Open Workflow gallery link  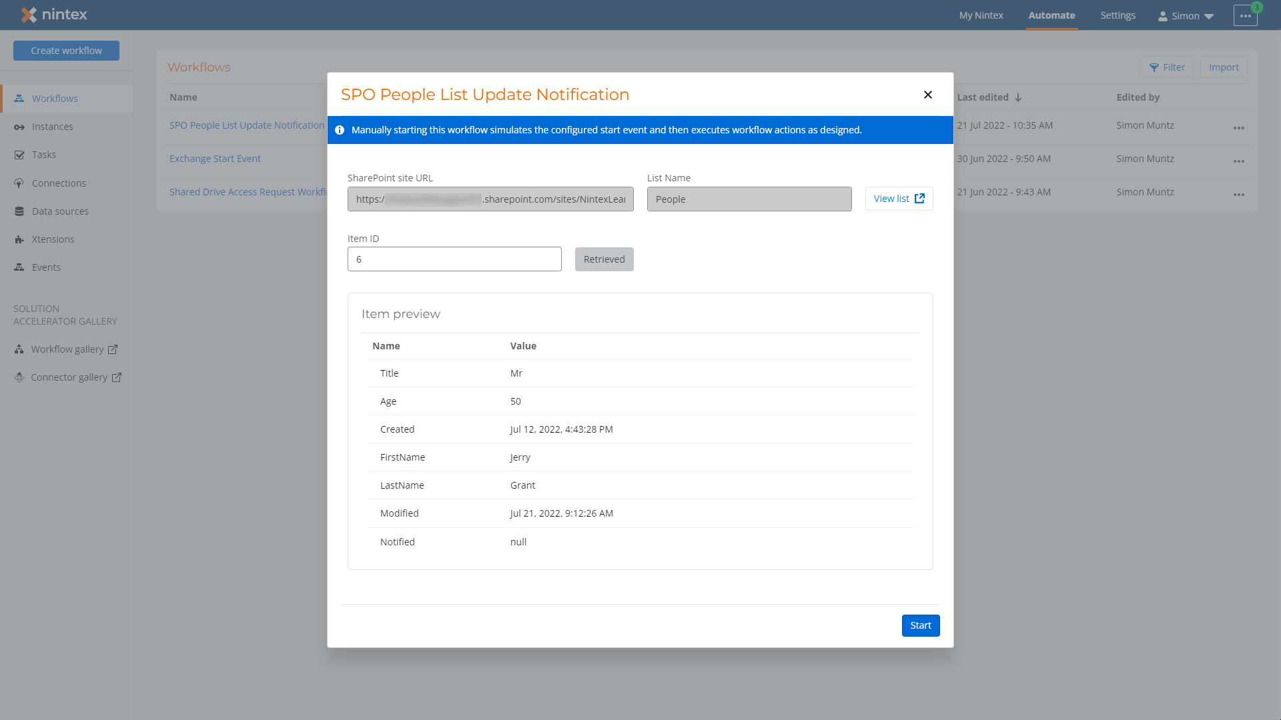pyautogui.click(x=67, y=349)
